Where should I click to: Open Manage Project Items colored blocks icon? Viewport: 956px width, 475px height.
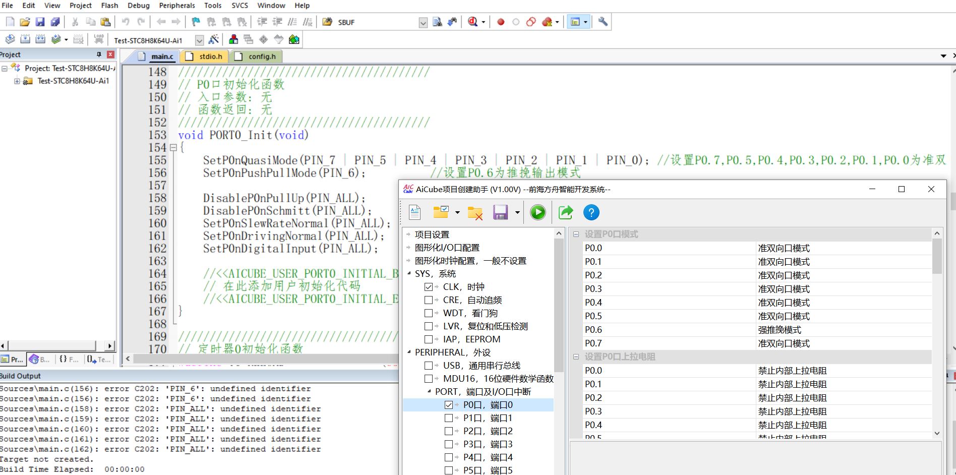point(233,39)
